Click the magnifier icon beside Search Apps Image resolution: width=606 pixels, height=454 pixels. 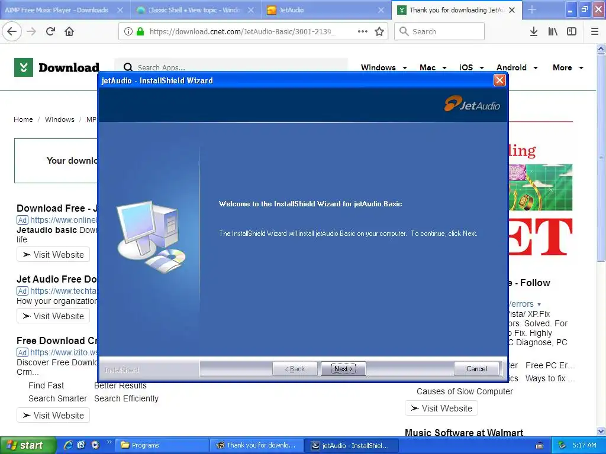click(128, 67)
